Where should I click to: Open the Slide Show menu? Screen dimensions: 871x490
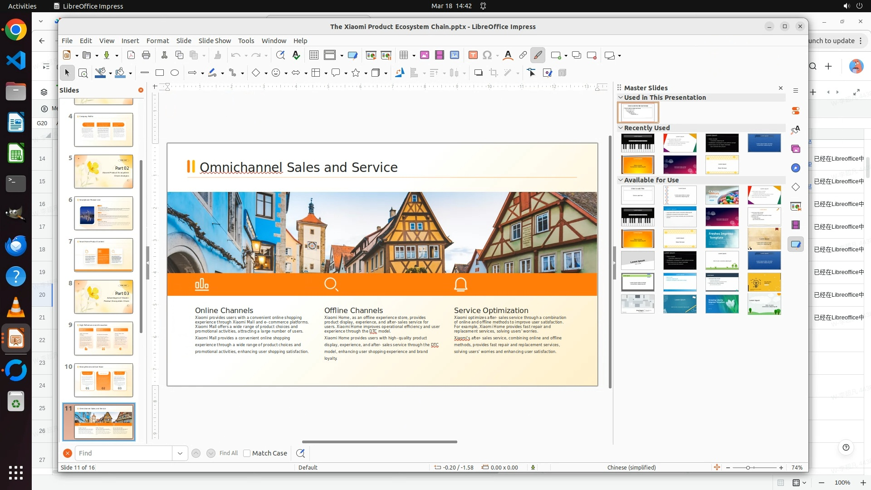(x=215, y=41)
